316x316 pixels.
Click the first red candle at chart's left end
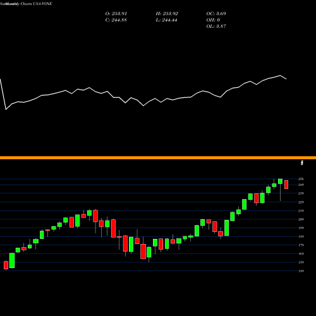(x=6, y=265)
